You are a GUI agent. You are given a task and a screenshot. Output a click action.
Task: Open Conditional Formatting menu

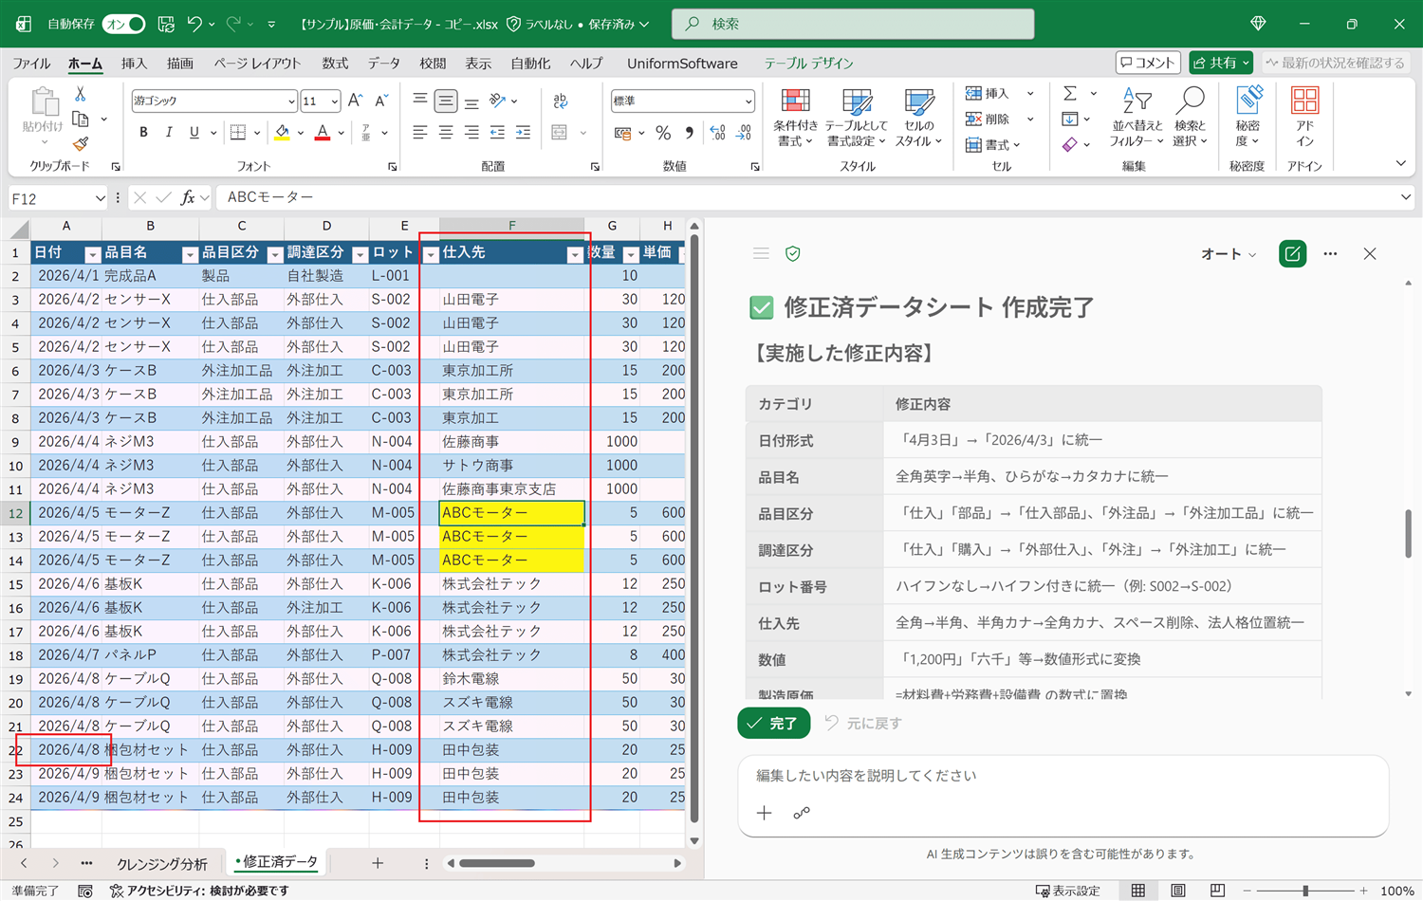point(795,118)
